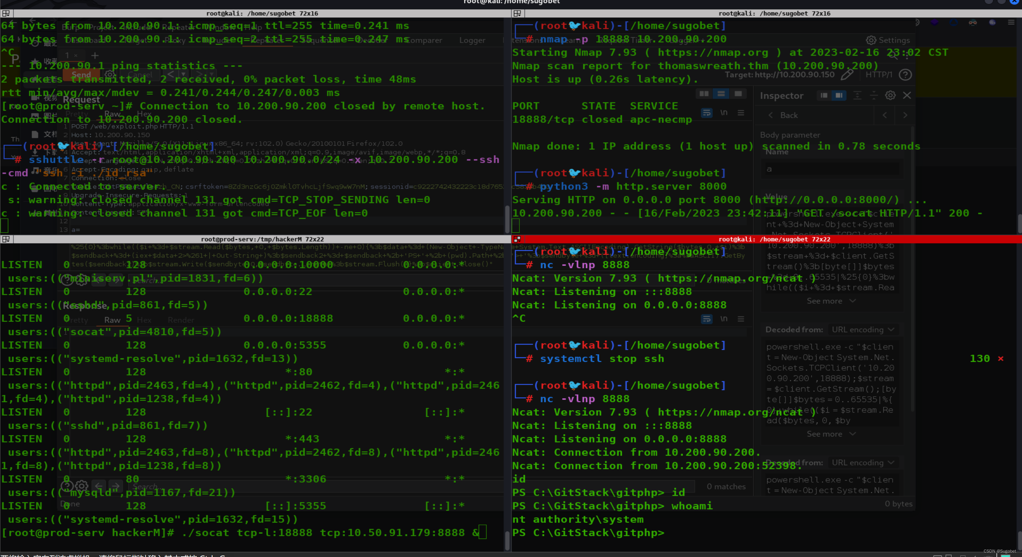The height and width of the screenshot is (557, 1022).
Task: Select the Raw tab in Request panel
Action: [112, 114]
